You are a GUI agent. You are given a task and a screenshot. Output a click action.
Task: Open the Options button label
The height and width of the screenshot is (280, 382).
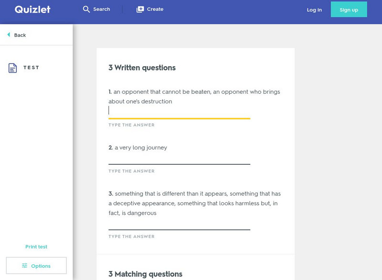pyautogui.click(x=41, y=266)
